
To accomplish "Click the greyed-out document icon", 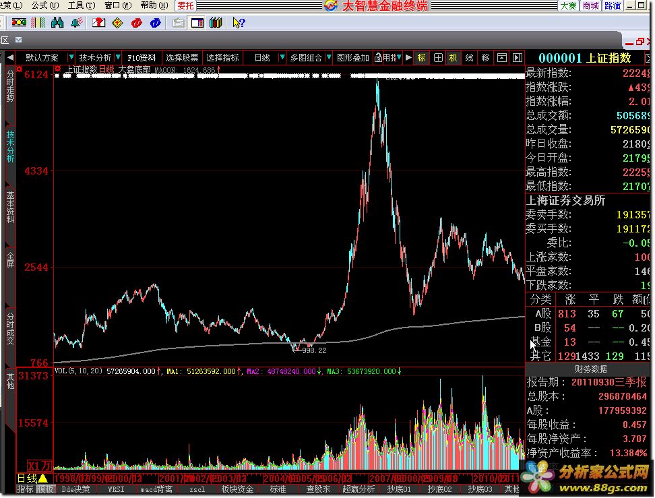I will coord(179,22).
